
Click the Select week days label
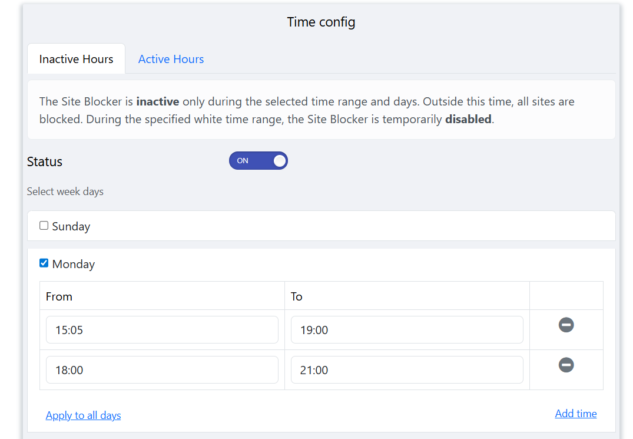pos(65,192)
